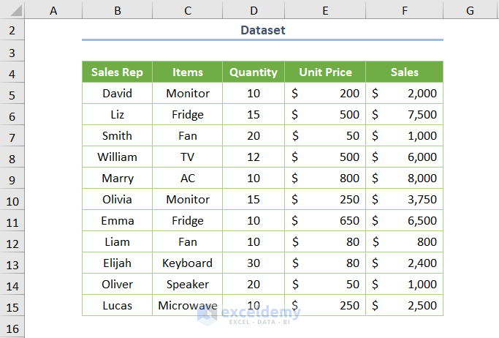
Task: Select the Microwave item cell
Action: click(x=188, y=306)
